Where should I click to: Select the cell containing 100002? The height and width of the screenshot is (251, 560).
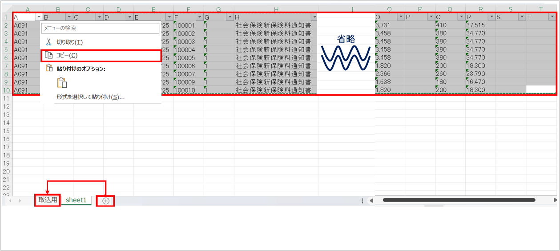point(189,33)
